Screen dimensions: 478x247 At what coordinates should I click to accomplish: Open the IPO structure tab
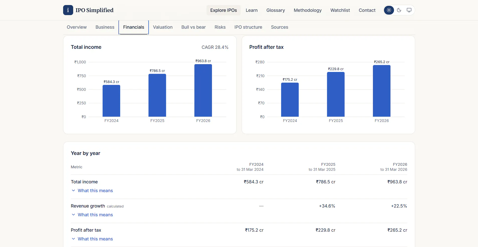tap(248, 27)
